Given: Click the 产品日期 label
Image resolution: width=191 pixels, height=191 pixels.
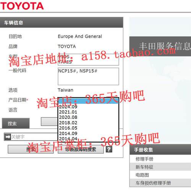Looking at the screenshot, I should 18,100.
